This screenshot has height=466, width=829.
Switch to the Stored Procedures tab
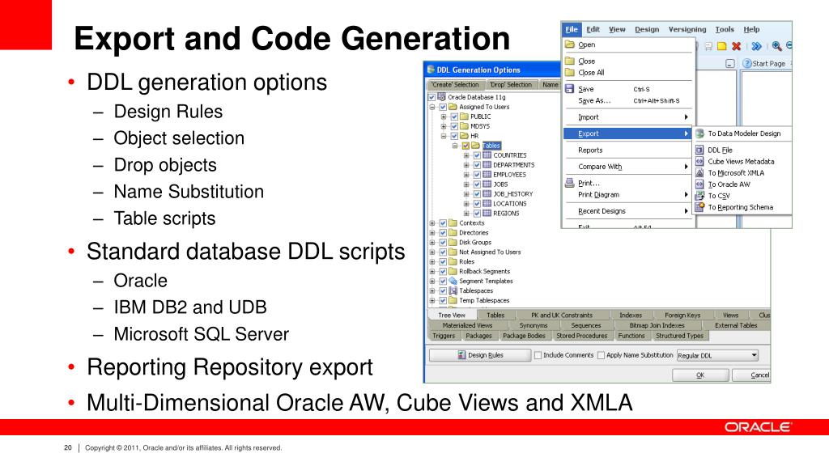pos(581,336)
